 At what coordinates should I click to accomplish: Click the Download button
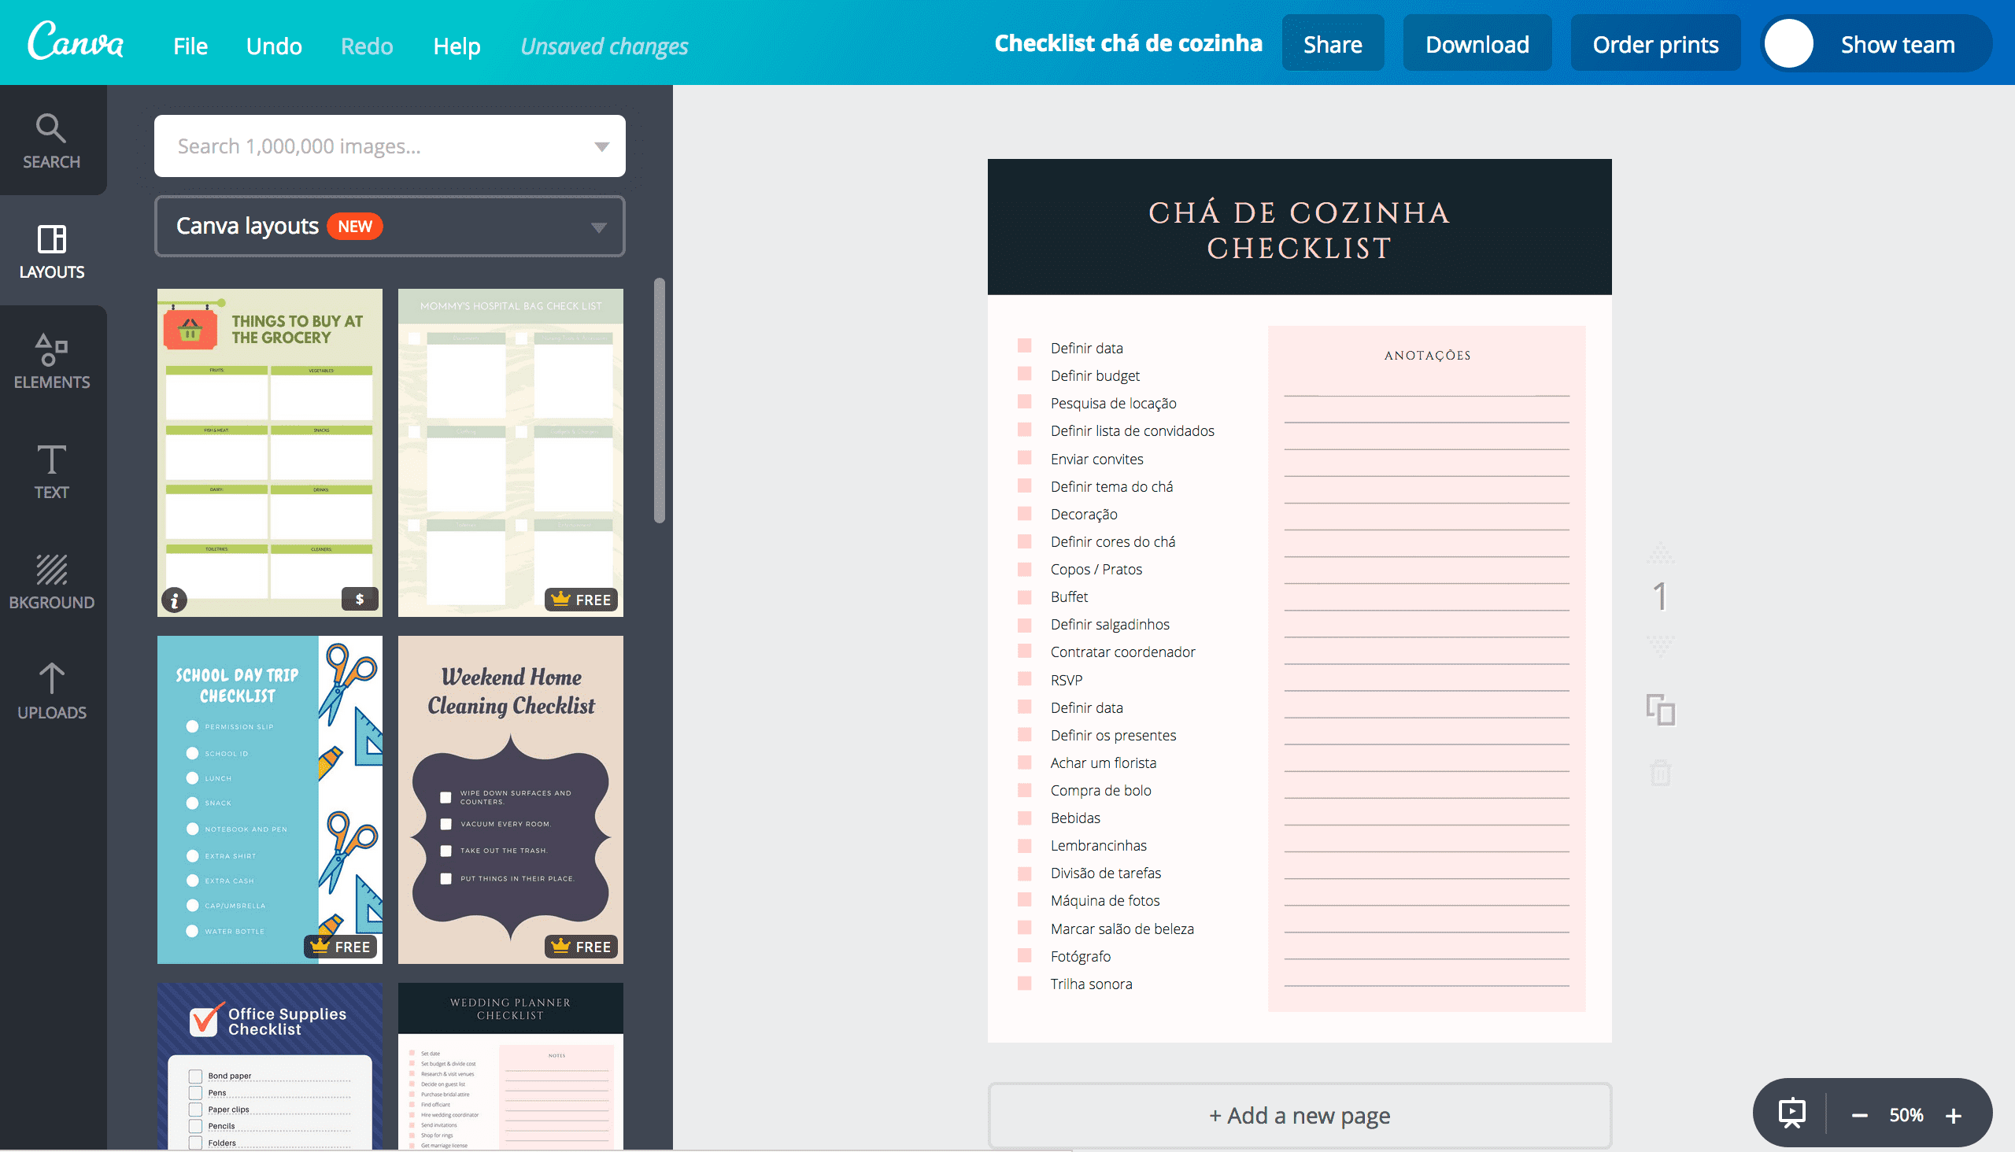[1477, 43]
